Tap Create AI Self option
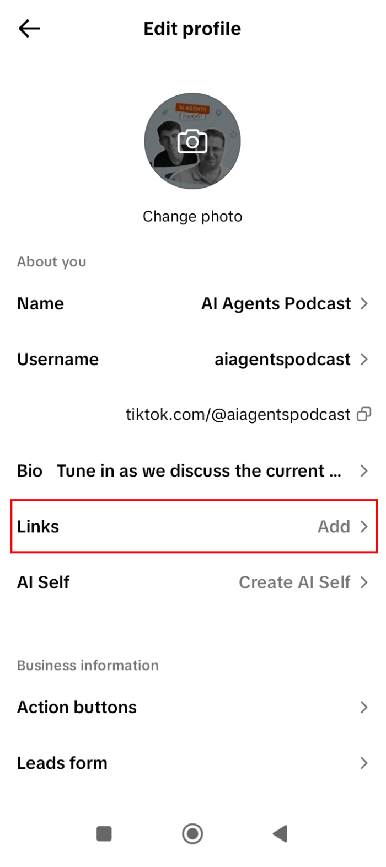The image size is (386, 867). coord(294,582)
